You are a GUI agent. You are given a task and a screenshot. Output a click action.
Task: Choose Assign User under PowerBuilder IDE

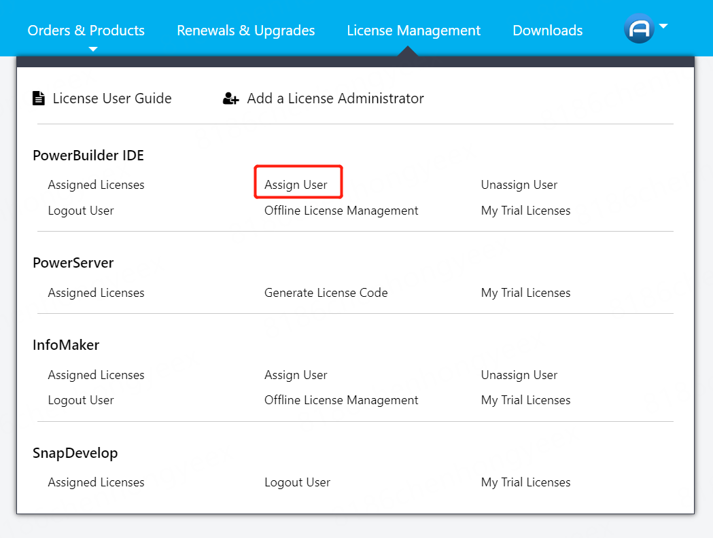tap(296, 185)
